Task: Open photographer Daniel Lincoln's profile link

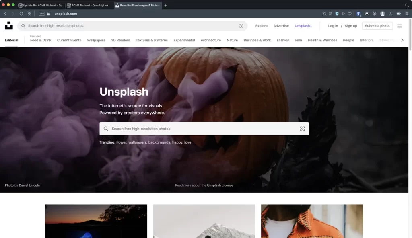Action: click(x=29, y=185)
